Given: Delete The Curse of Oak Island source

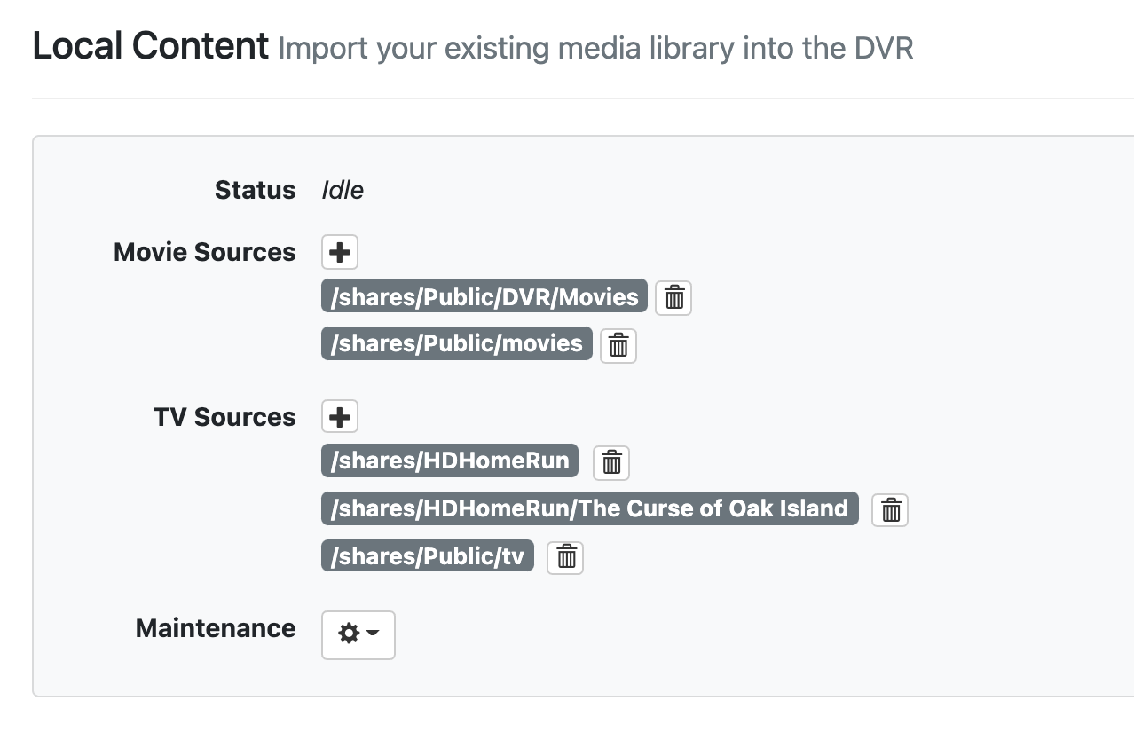Looking at the screenshot, I should pos(890,510).
